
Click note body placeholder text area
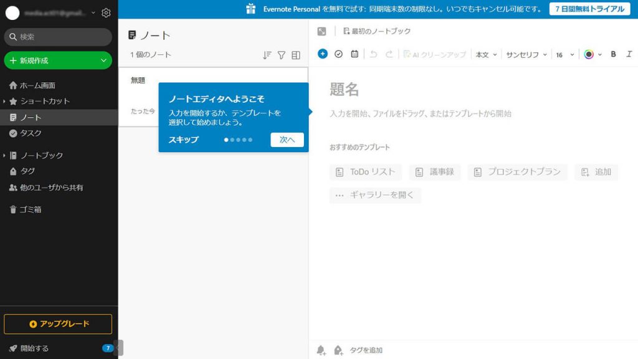click(x=421, y=113)
